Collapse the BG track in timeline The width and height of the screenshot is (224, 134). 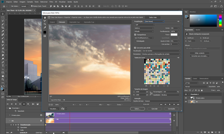[x=10, y=121]
